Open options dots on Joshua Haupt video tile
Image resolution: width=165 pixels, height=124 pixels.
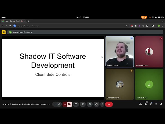[x=131, y=38]
